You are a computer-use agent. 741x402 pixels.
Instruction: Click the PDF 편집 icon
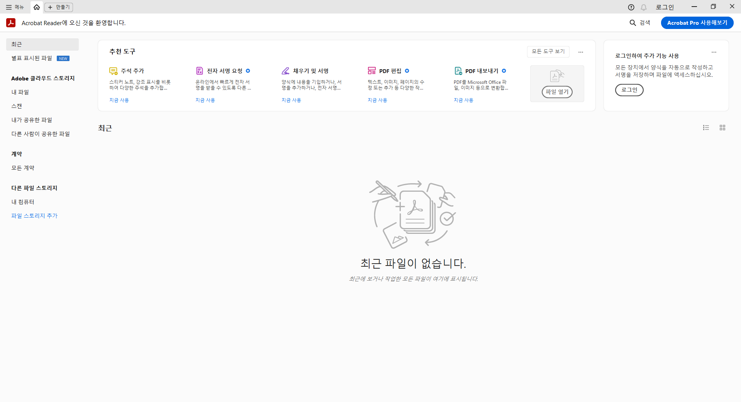(371, 71)
